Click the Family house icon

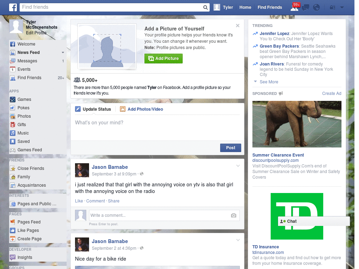click(13, 177)
